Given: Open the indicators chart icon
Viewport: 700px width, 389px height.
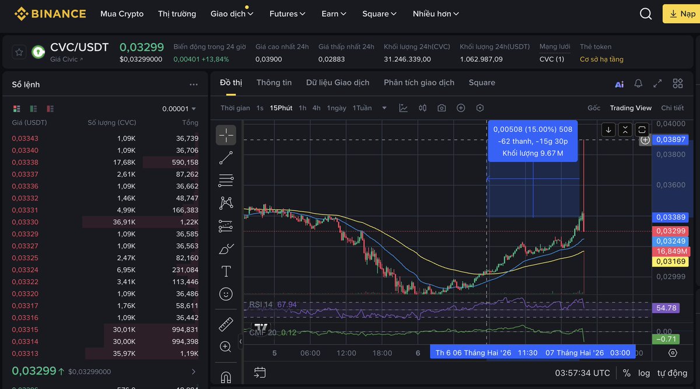Looking at the screenshot, I should 403,108.
